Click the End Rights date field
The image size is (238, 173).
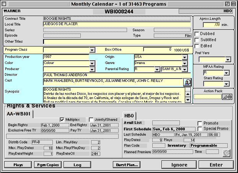point(104,125)
